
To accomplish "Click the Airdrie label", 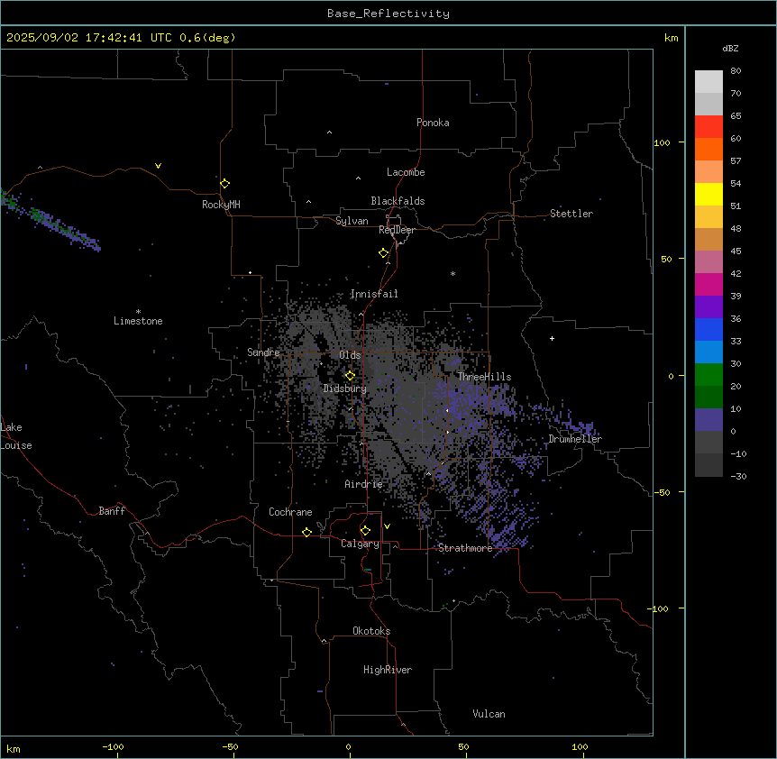I will (x=364, y=484).
